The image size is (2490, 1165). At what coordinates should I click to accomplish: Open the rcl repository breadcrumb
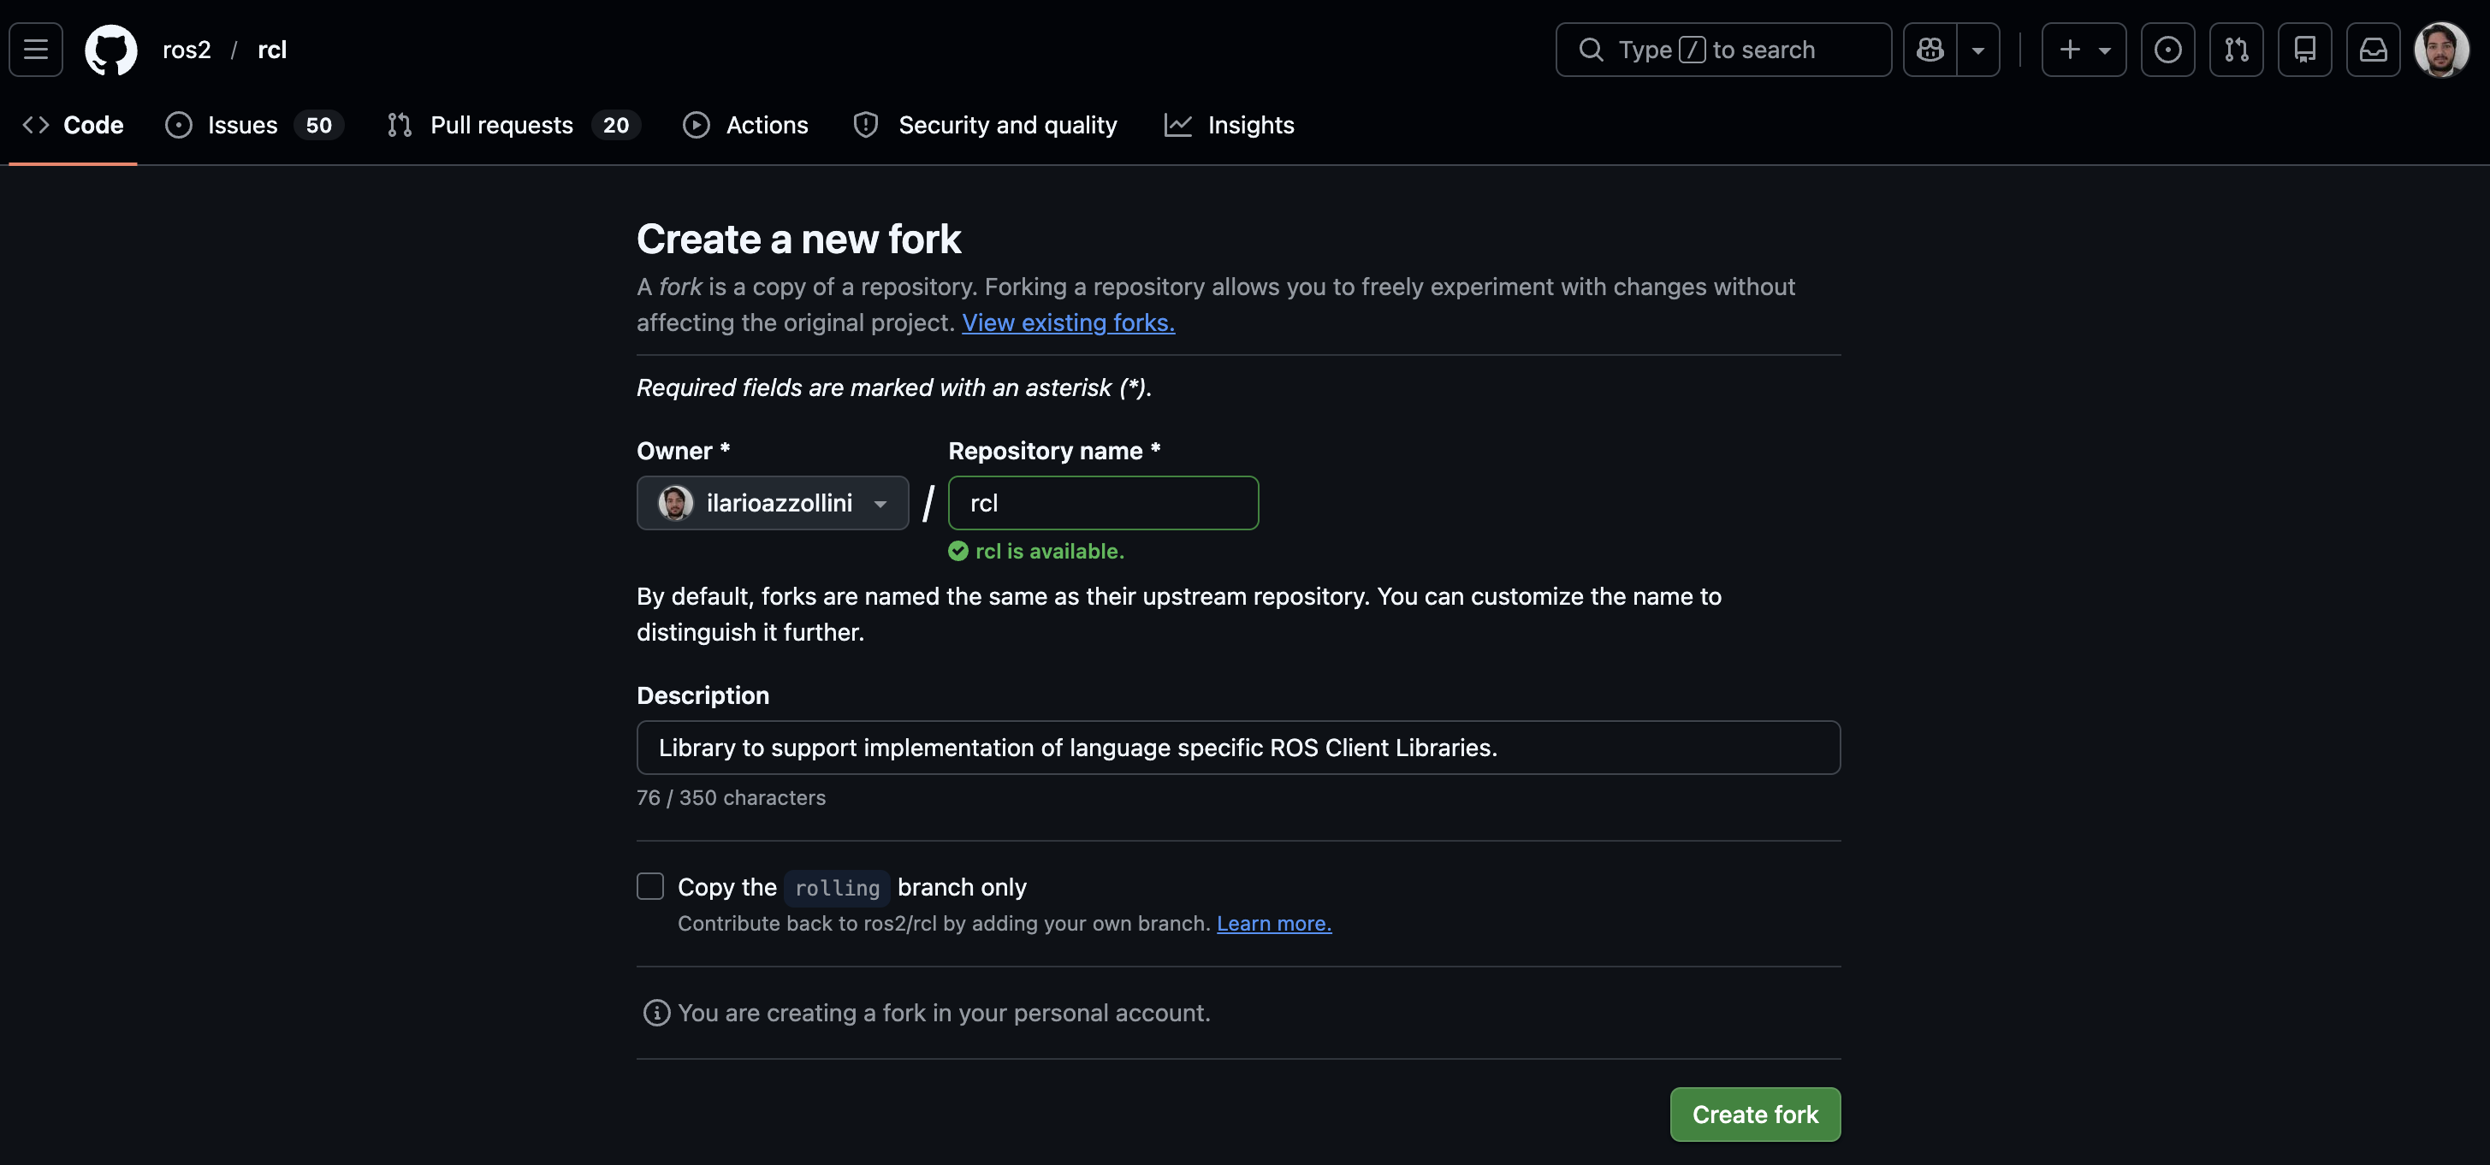271,50
